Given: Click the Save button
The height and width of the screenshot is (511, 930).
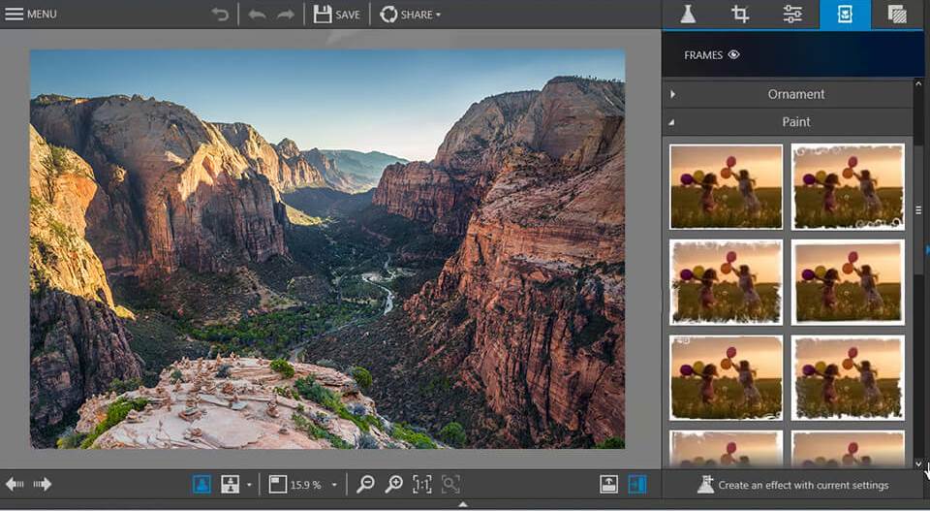Looking at the screenshot, I should click(337, 15).
